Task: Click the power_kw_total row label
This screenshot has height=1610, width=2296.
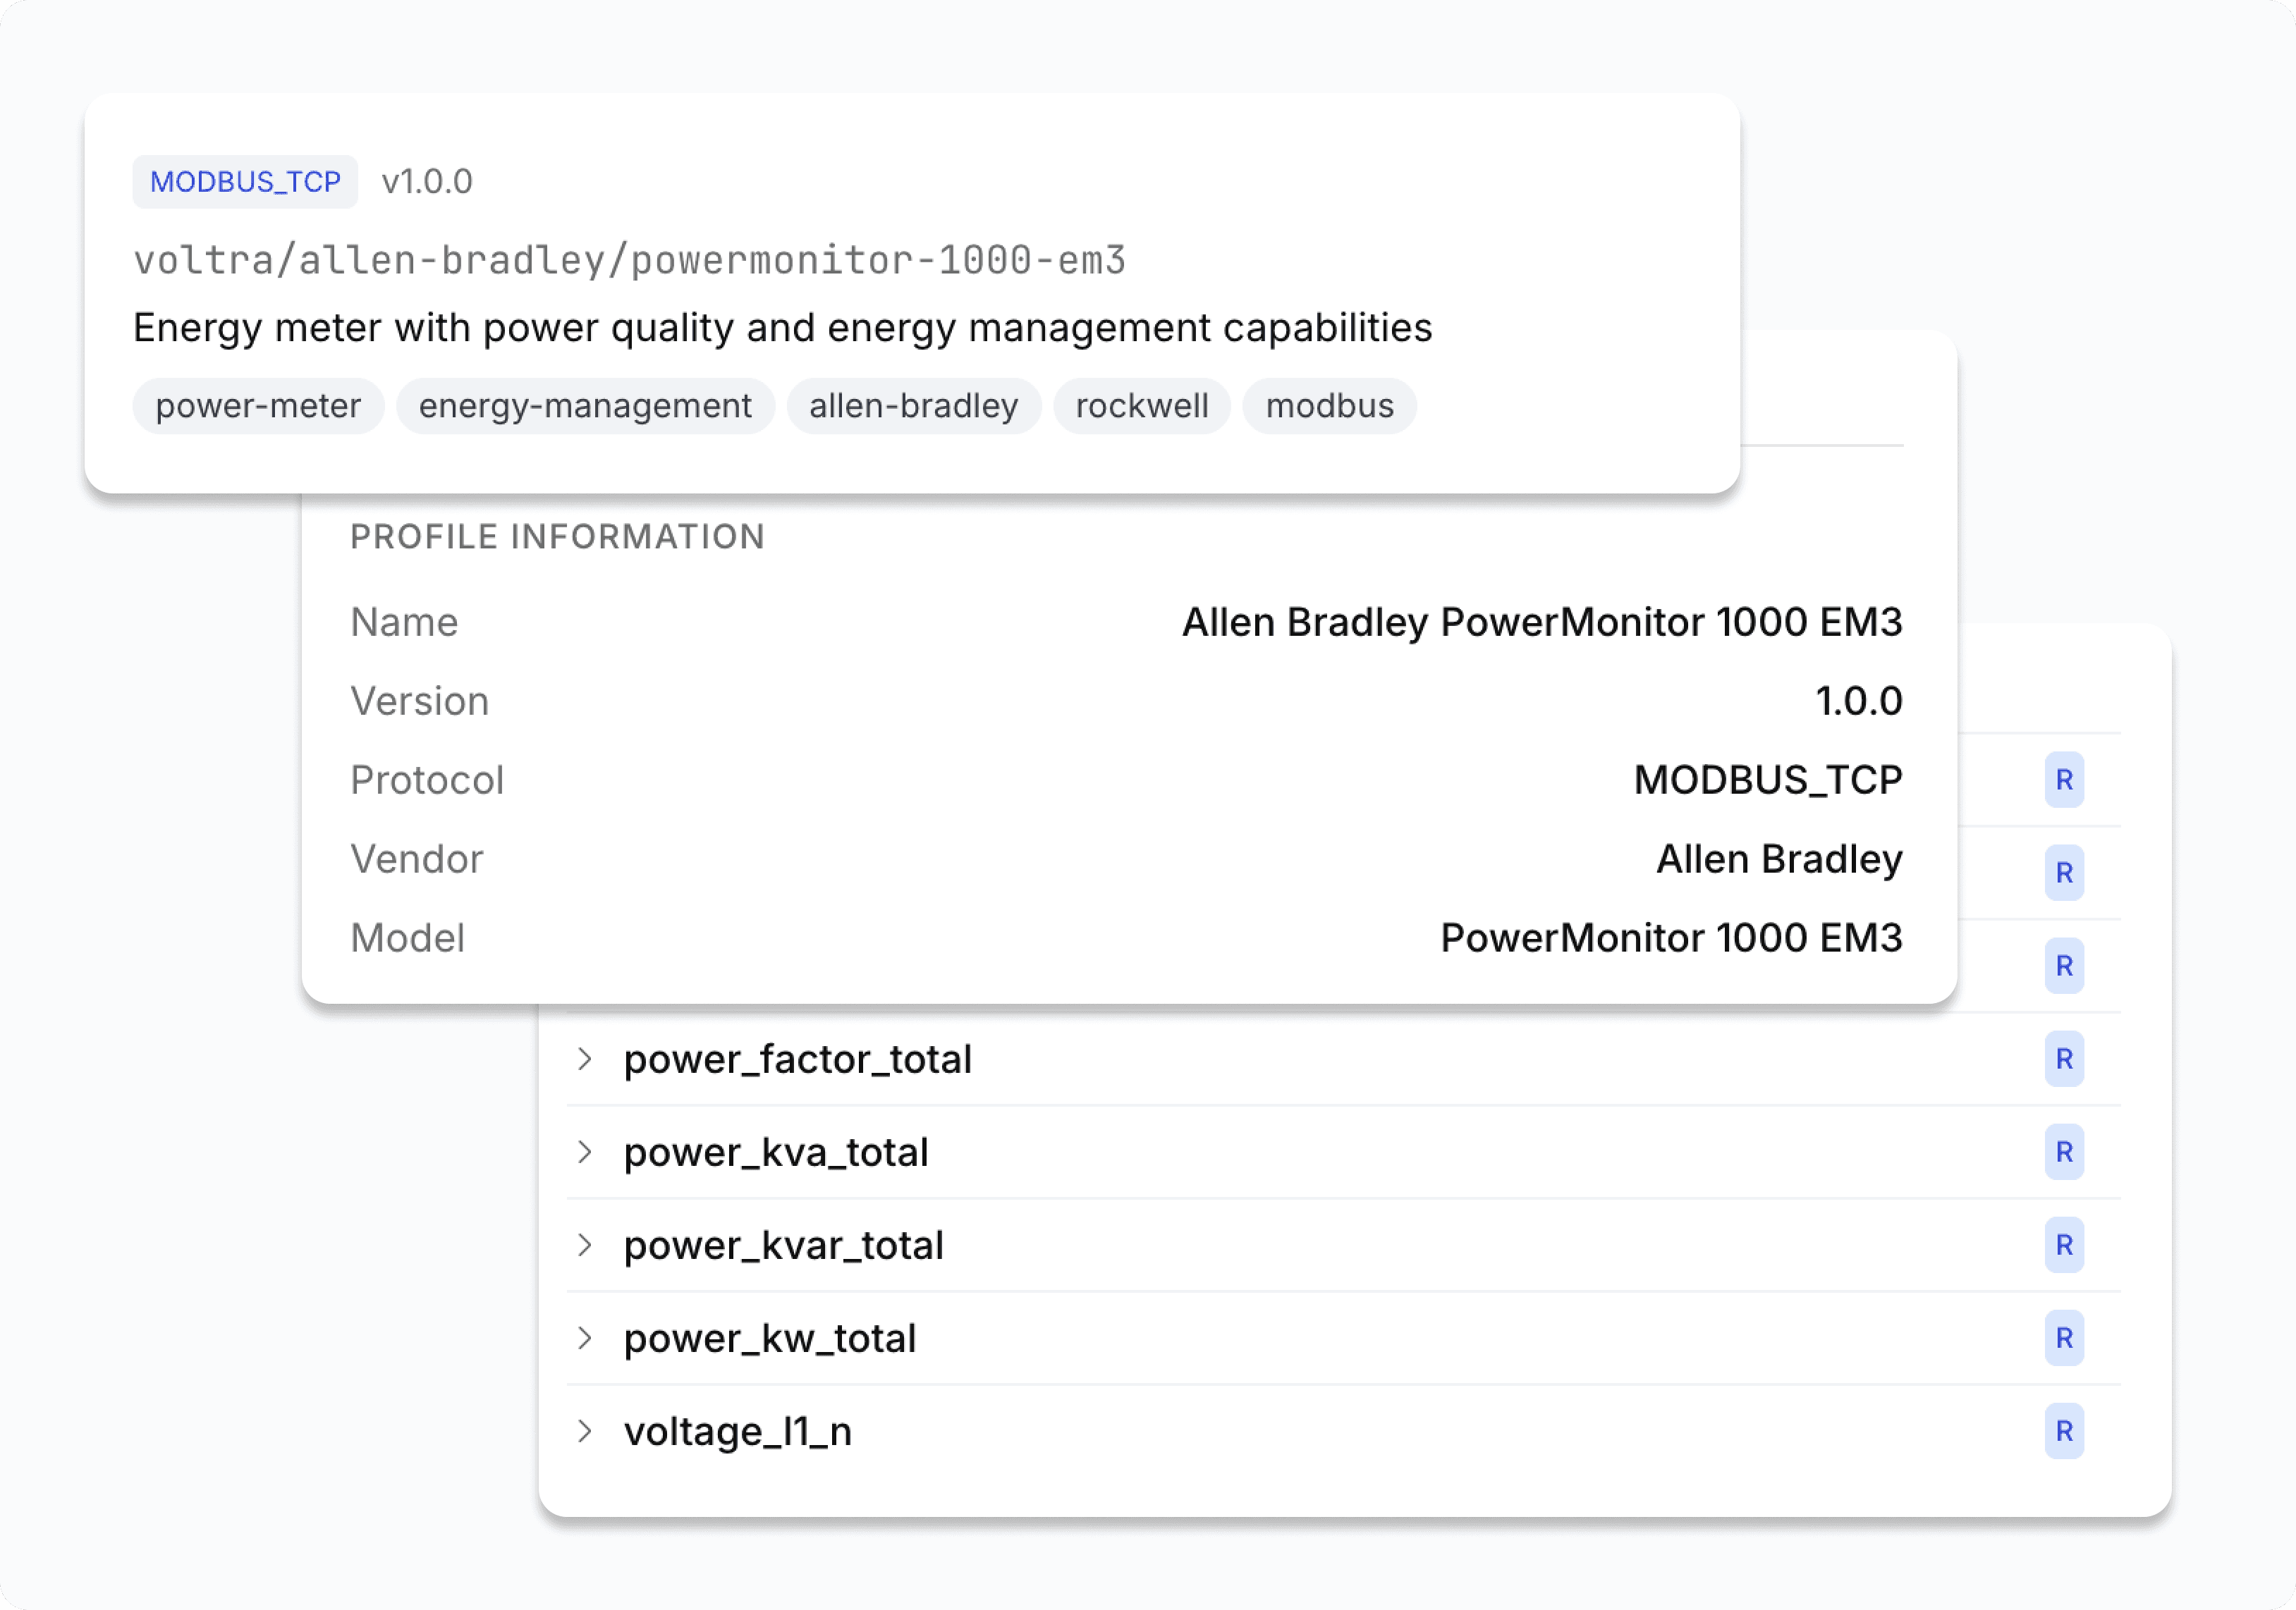Action: pyautogui.click(x=769, y=1338)
